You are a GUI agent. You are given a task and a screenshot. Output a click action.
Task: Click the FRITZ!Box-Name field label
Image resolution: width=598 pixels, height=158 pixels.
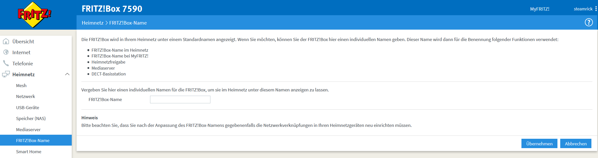(x=105, y=100)
